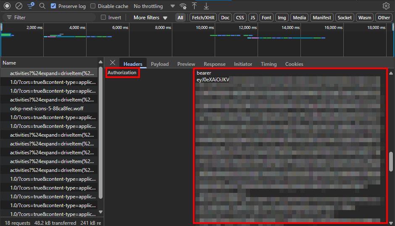Switch to the Cookies tab

pyautogui.click(x=294, y=64)
